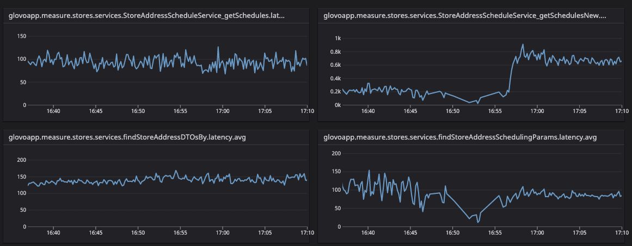Click the "16:50" time label in the findStoreAddressDTOsBy panel
The width and height of the screenshot is (632, 246).
(x=138, y=232)
